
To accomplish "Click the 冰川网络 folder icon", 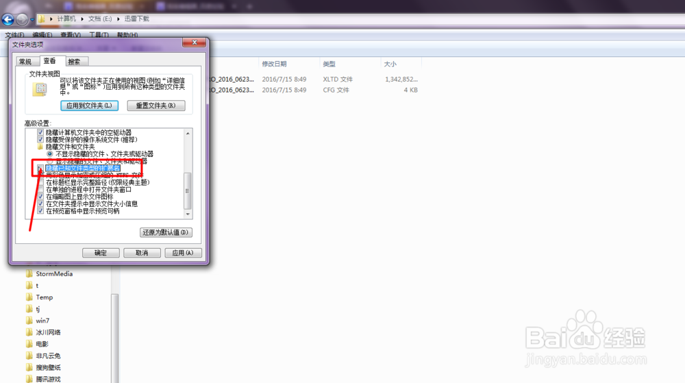I will [x=29, y=332].
